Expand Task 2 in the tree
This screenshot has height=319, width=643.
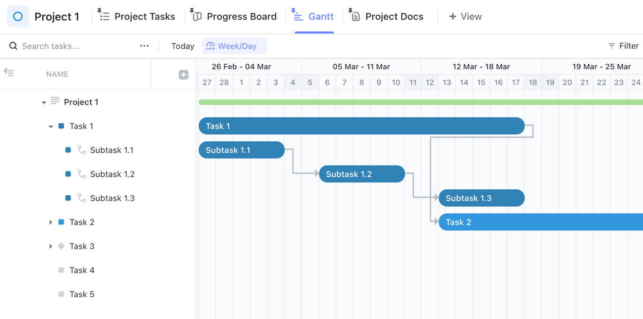51,222
